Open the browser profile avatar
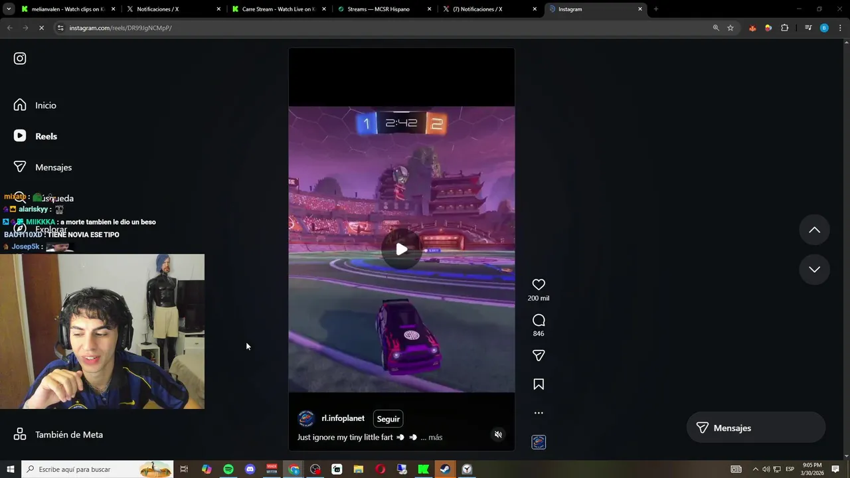 pos(824,28)
